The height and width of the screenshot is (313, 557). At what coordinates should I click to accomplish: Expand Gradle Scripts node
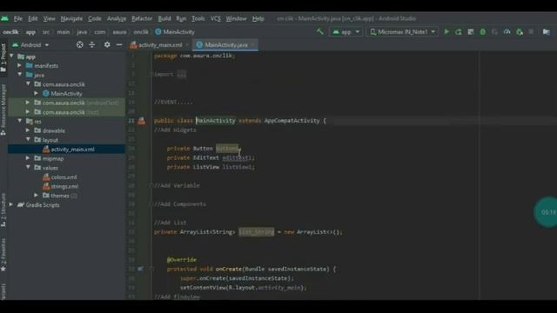point(11,204)
